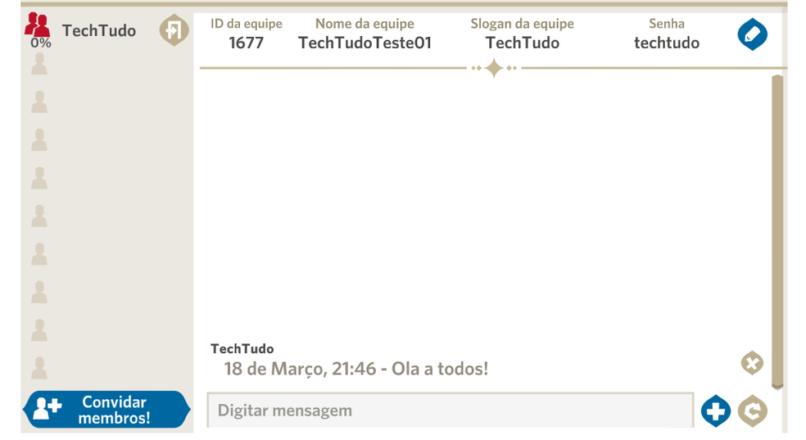The width and height of the screenshot is (806, 440).
Task: Click the 'TechTudo' slogan value
Action: pos(522,43)
